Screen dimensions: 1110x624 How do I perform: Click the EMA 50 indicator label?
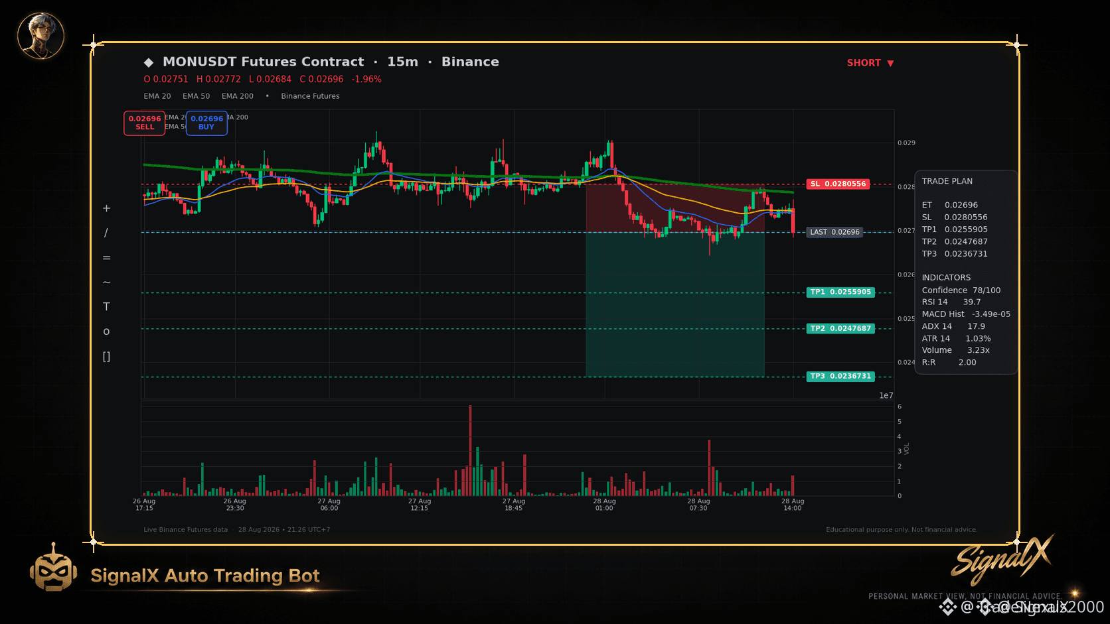[x=196, y=96]
